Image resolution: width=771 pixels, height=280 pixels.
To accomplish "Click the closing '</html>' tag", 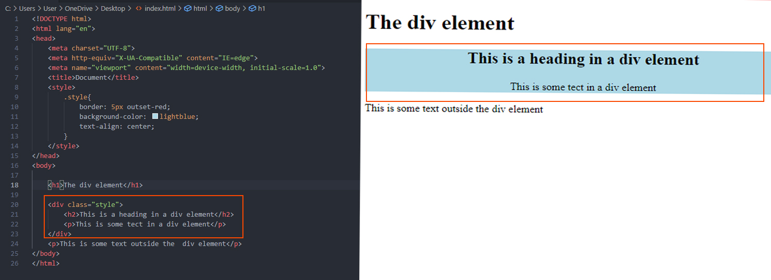I will (46, 264).
